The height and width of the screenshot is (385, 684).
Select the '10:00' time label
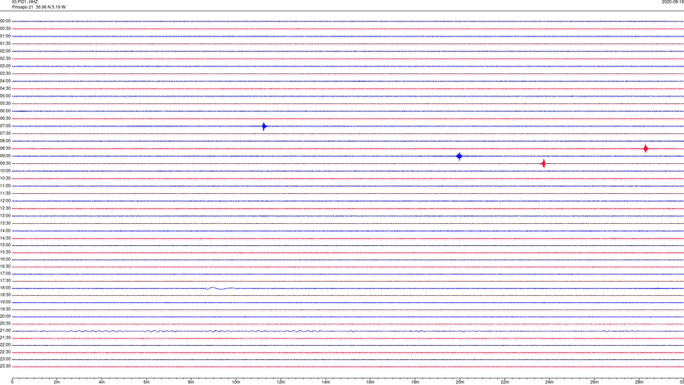pyautogui.click(x=5, y=171)
